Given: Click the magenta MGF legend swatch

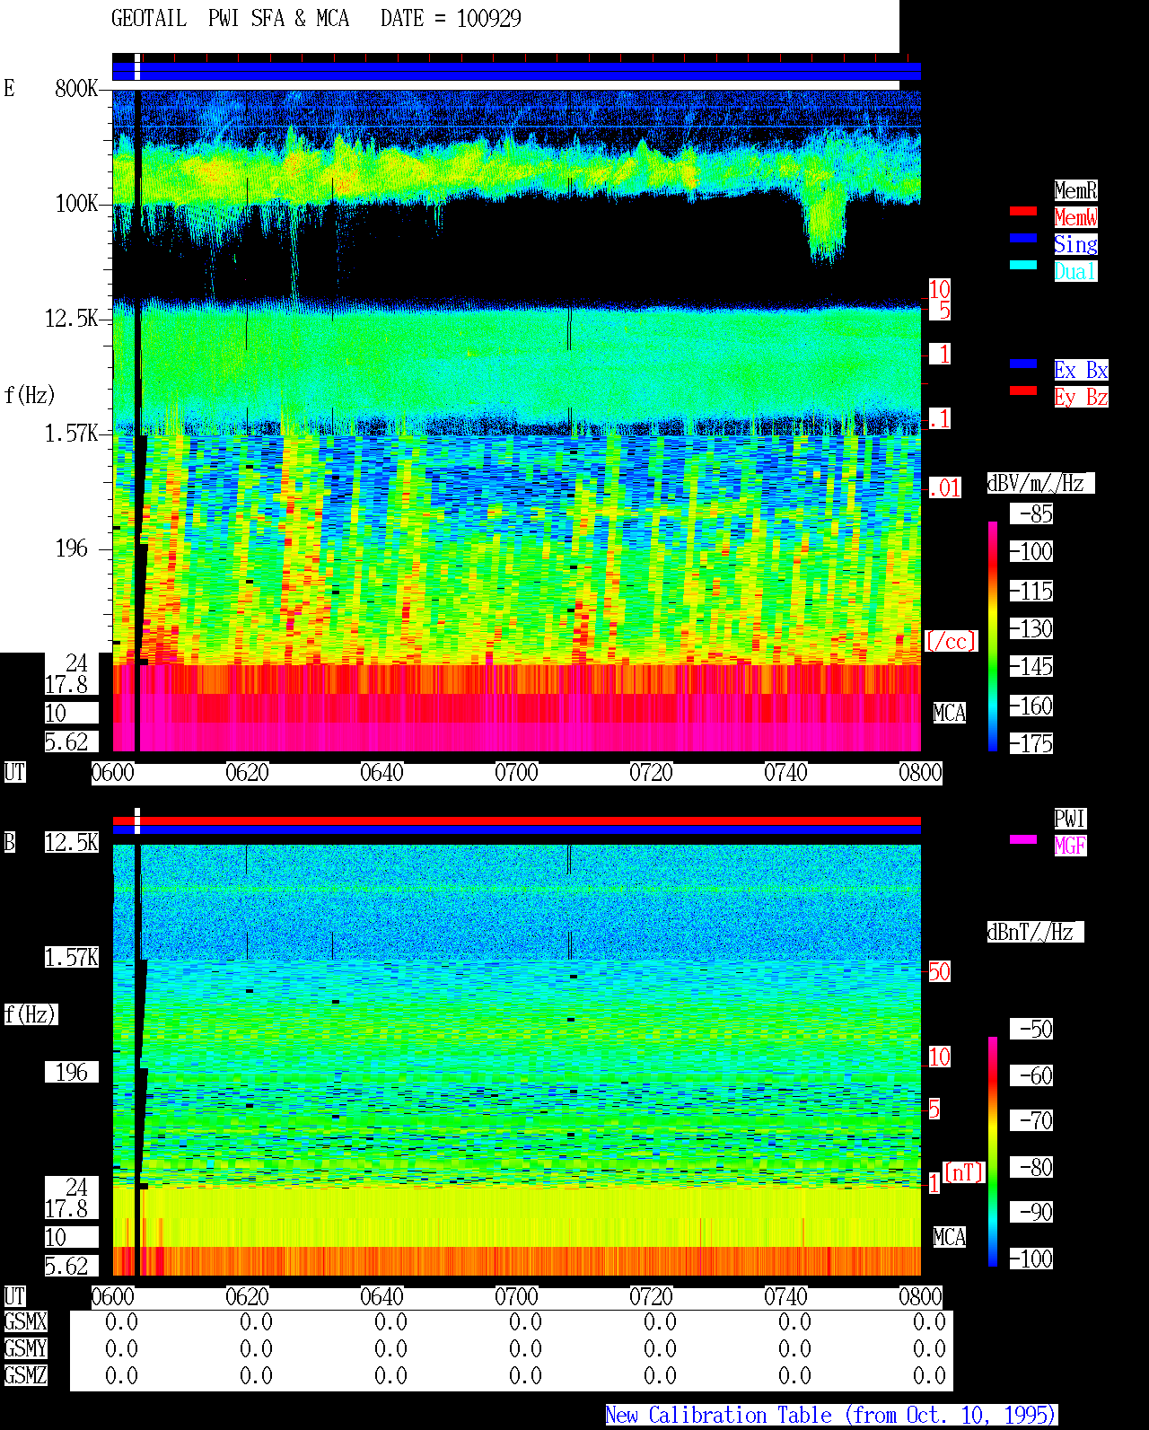Looking at the screenshot, I should (1023, 839).
